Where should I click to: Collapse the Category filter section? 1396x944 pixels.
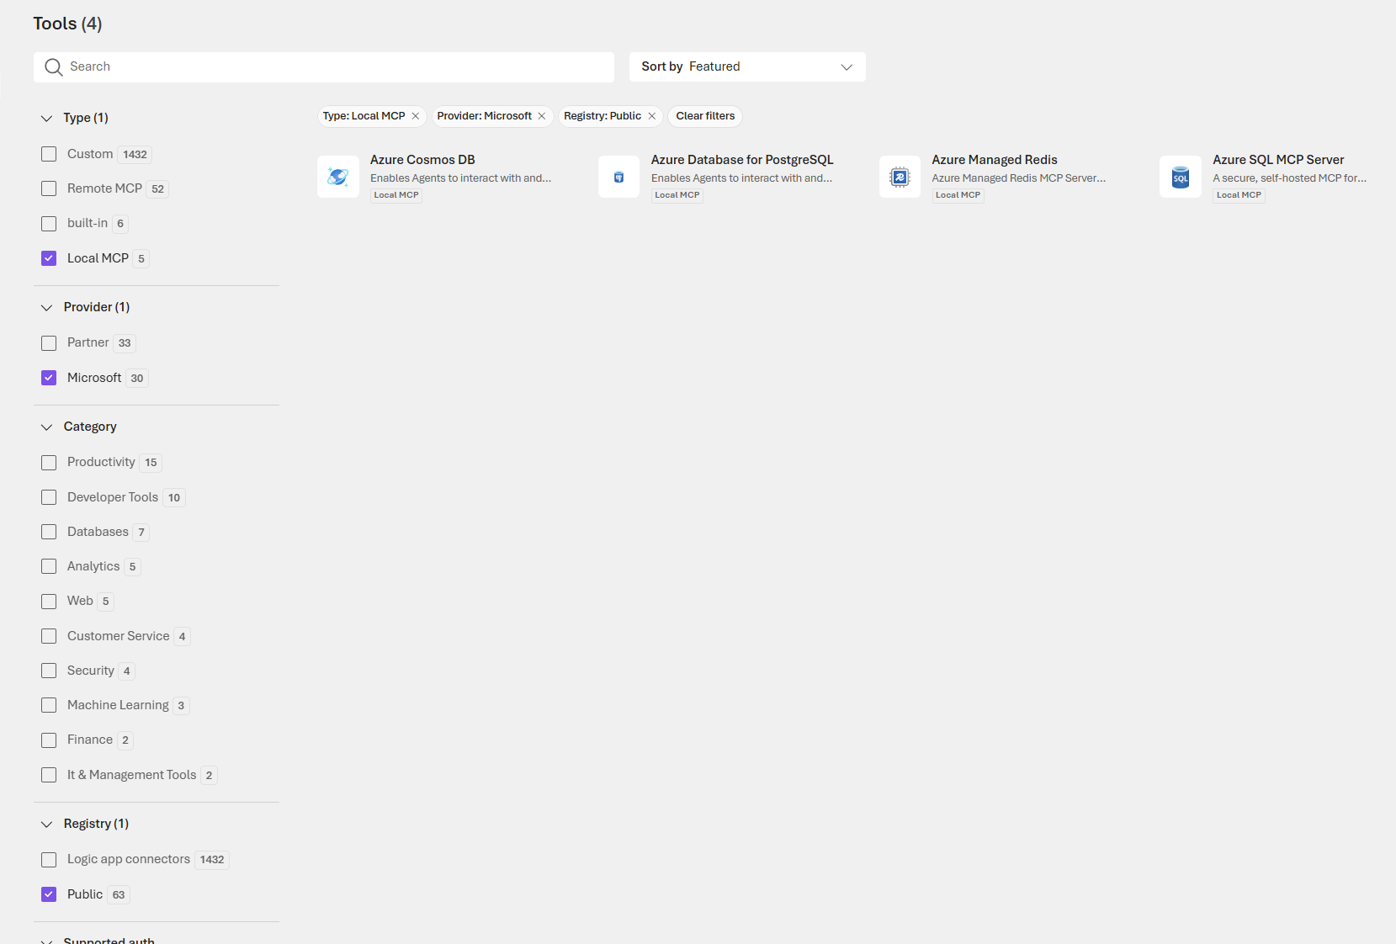tap(47, 427)
